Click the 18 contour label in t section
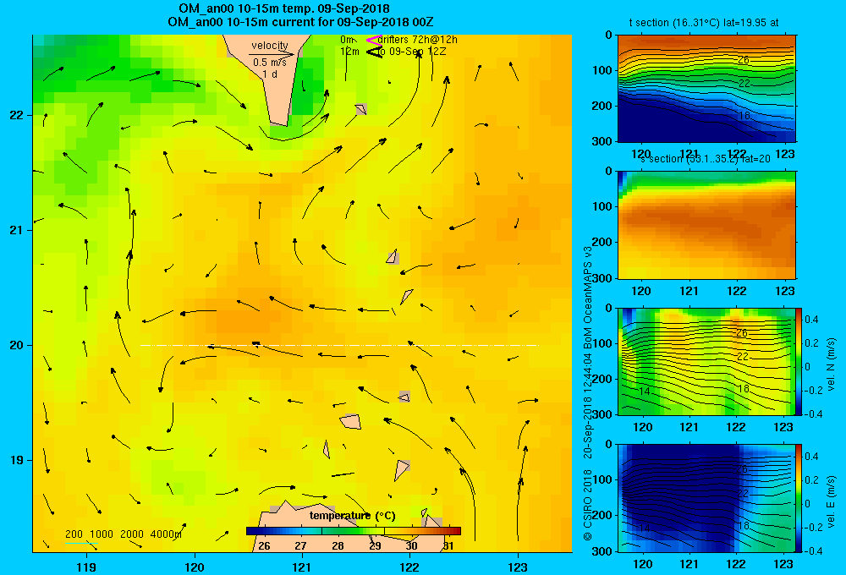 point(744,116)
